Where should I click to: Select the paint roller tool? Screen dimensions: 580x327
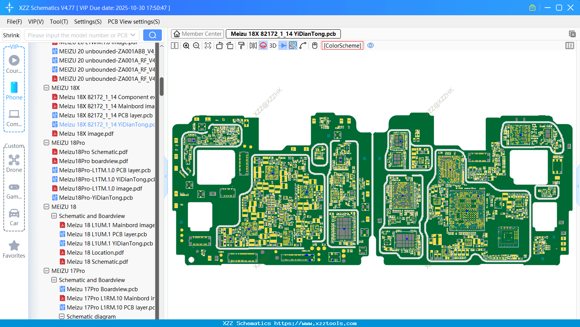pyautogui.click(x=241, y=46)
